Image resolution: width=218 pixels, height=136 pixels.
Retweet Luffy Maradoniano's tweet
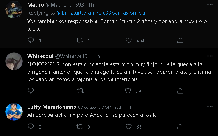pyautogui.click(x=80, y=127)
